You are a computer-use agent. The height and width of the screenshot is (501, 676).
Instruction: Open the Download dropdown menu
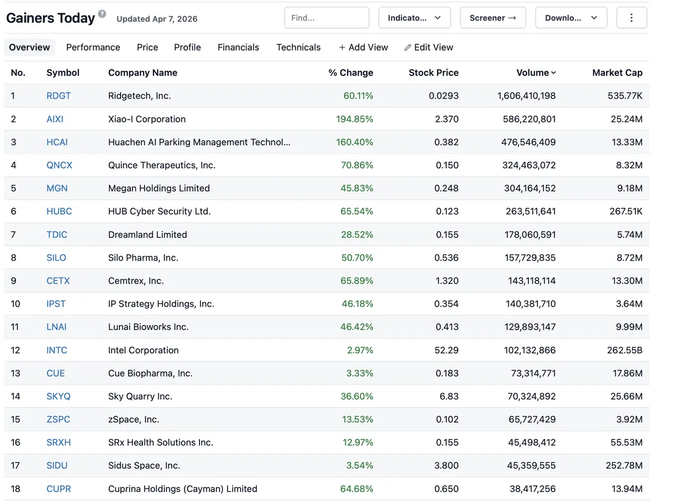(571, 18)
